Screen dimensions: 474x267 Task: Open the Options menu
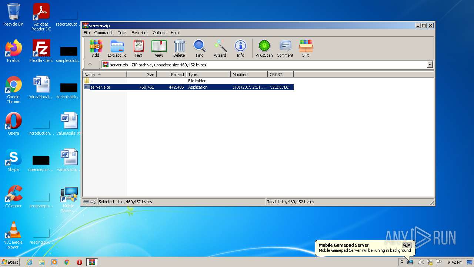click(160, 33)
